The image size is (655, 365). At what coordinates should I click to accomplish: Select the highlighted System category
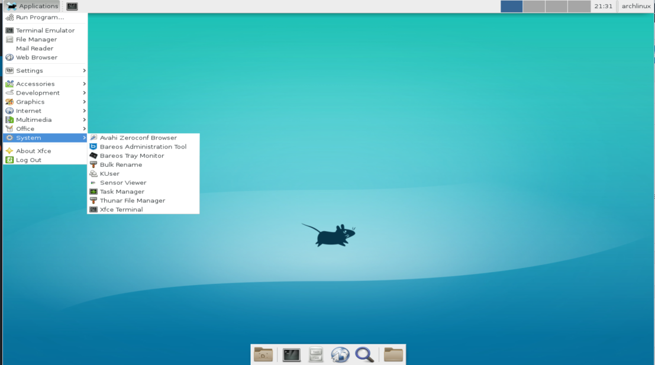coord(45,138)
